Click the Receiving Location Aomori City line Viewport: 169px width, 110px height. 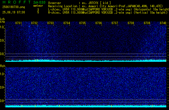point(105,6)
